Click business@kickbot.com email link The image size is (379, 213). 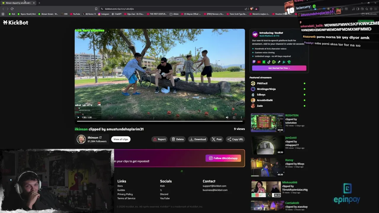point(215,190)
